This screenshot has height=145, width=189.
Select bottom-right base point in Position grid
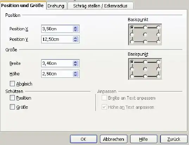tap(158, 42)
